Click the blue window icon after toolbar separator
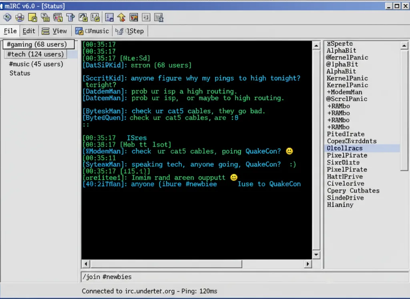Image resolution: width=410 pixels, height=299 pixels. tap(109, 17)
